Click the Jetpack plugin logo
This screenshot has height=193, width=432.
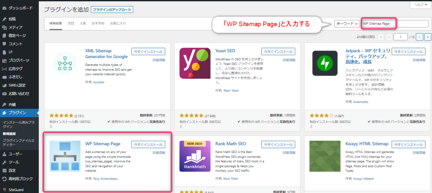click(x=325, y=63)
